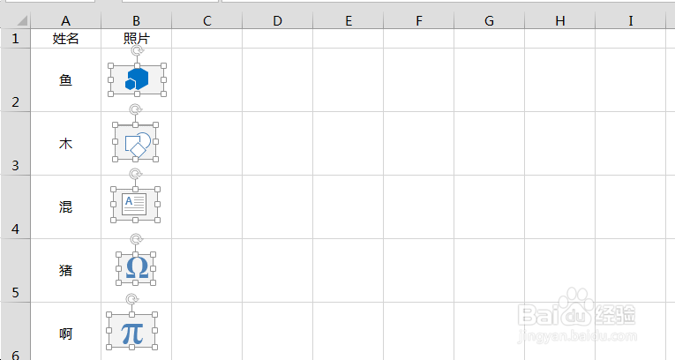
Task: Select row 1 header
Action: pyautogui.click(x=15, y=39)
